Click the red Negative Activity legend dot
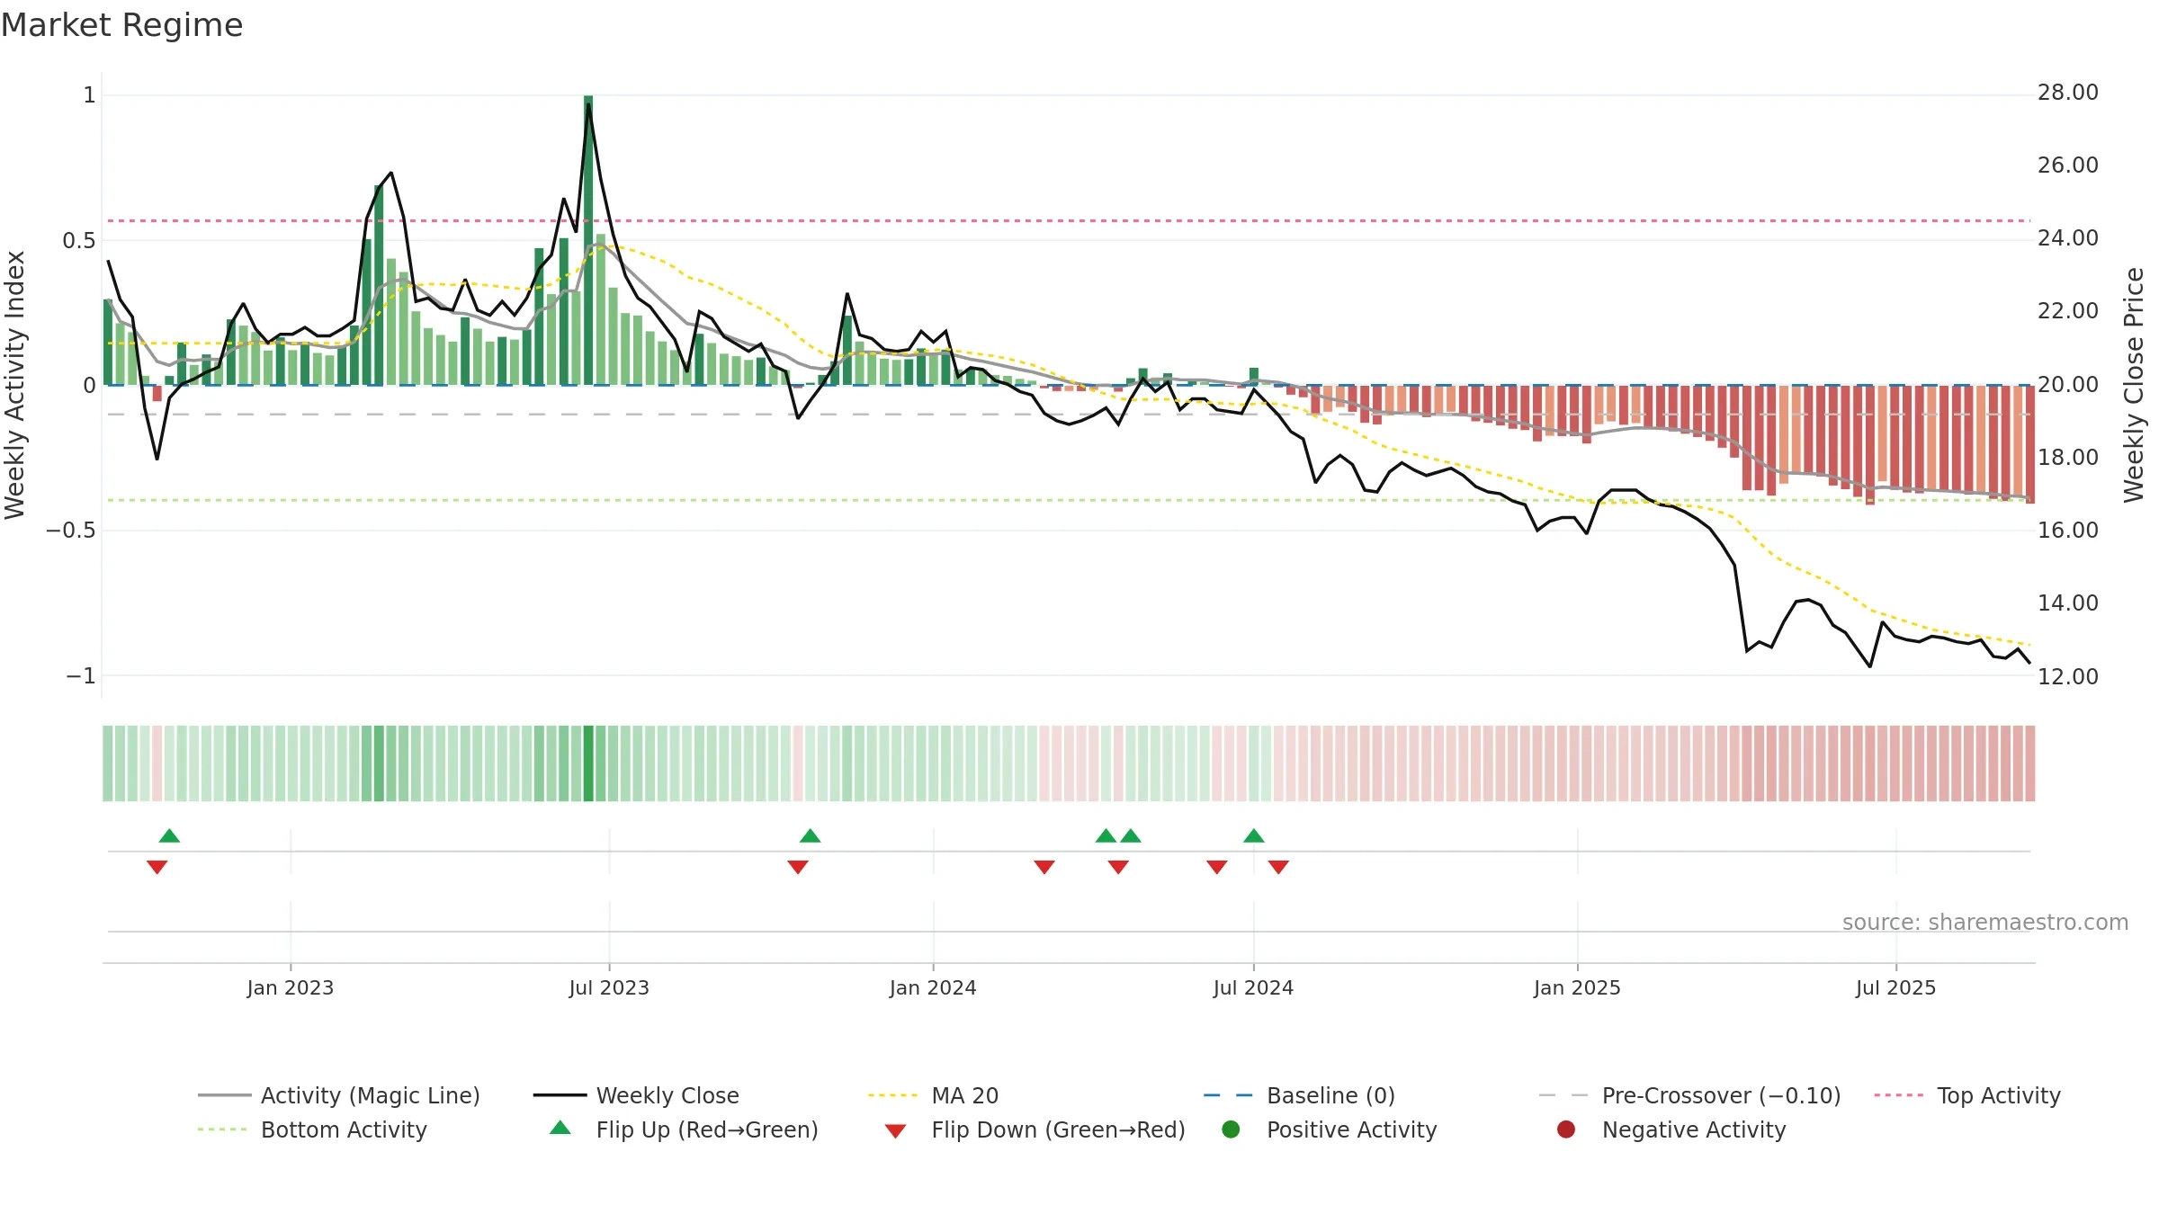This screenshot has height=1214, width=2159. click(1566, 1129)
